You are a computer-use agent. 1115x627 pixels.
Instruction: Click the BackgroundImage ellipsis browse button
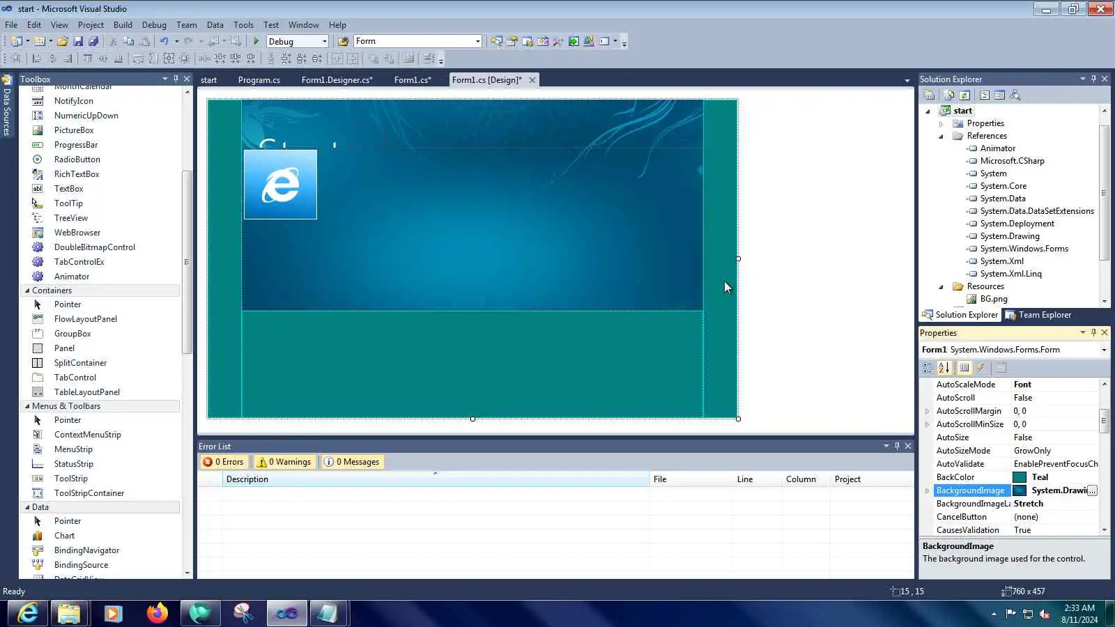pos(1092,490)
